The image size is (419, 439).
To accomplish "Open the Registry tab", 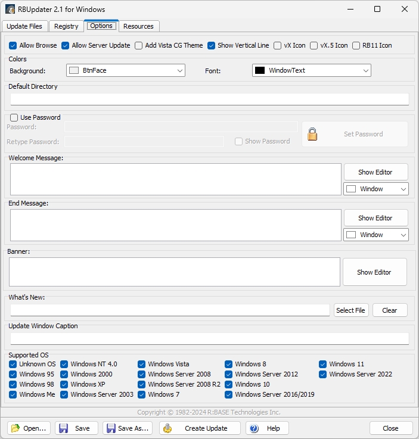I will coord(66,26).
